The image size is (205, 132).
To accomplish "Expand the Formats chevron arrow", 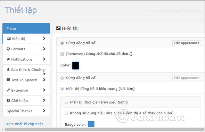I will point(44,49).
